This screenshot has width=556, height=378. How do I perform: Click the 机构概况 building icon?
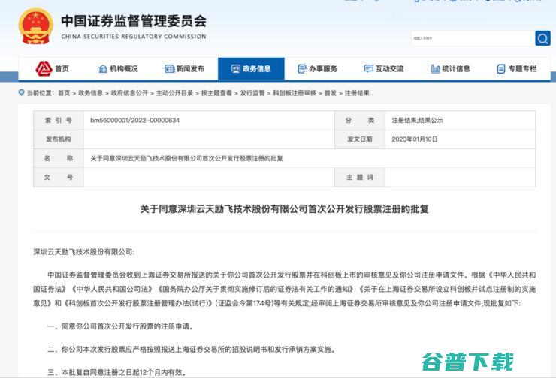point(103,69)
